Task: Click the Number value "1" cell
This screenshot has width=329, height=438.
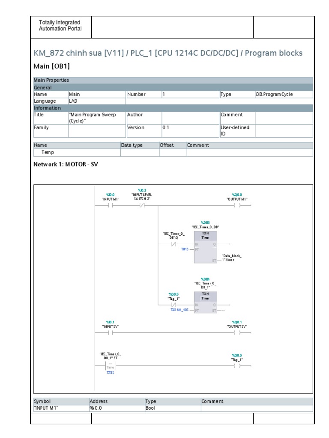Action: (x=190, y=95)
